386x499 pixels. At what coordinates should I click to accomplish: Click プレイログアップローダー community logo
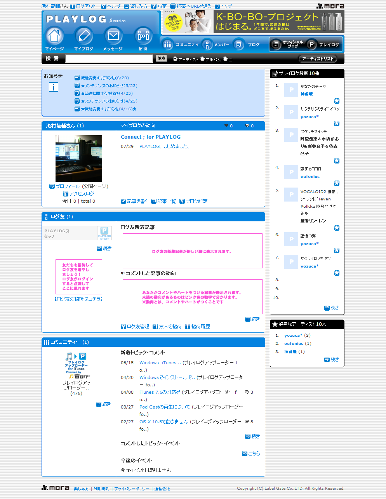[77, 366]
